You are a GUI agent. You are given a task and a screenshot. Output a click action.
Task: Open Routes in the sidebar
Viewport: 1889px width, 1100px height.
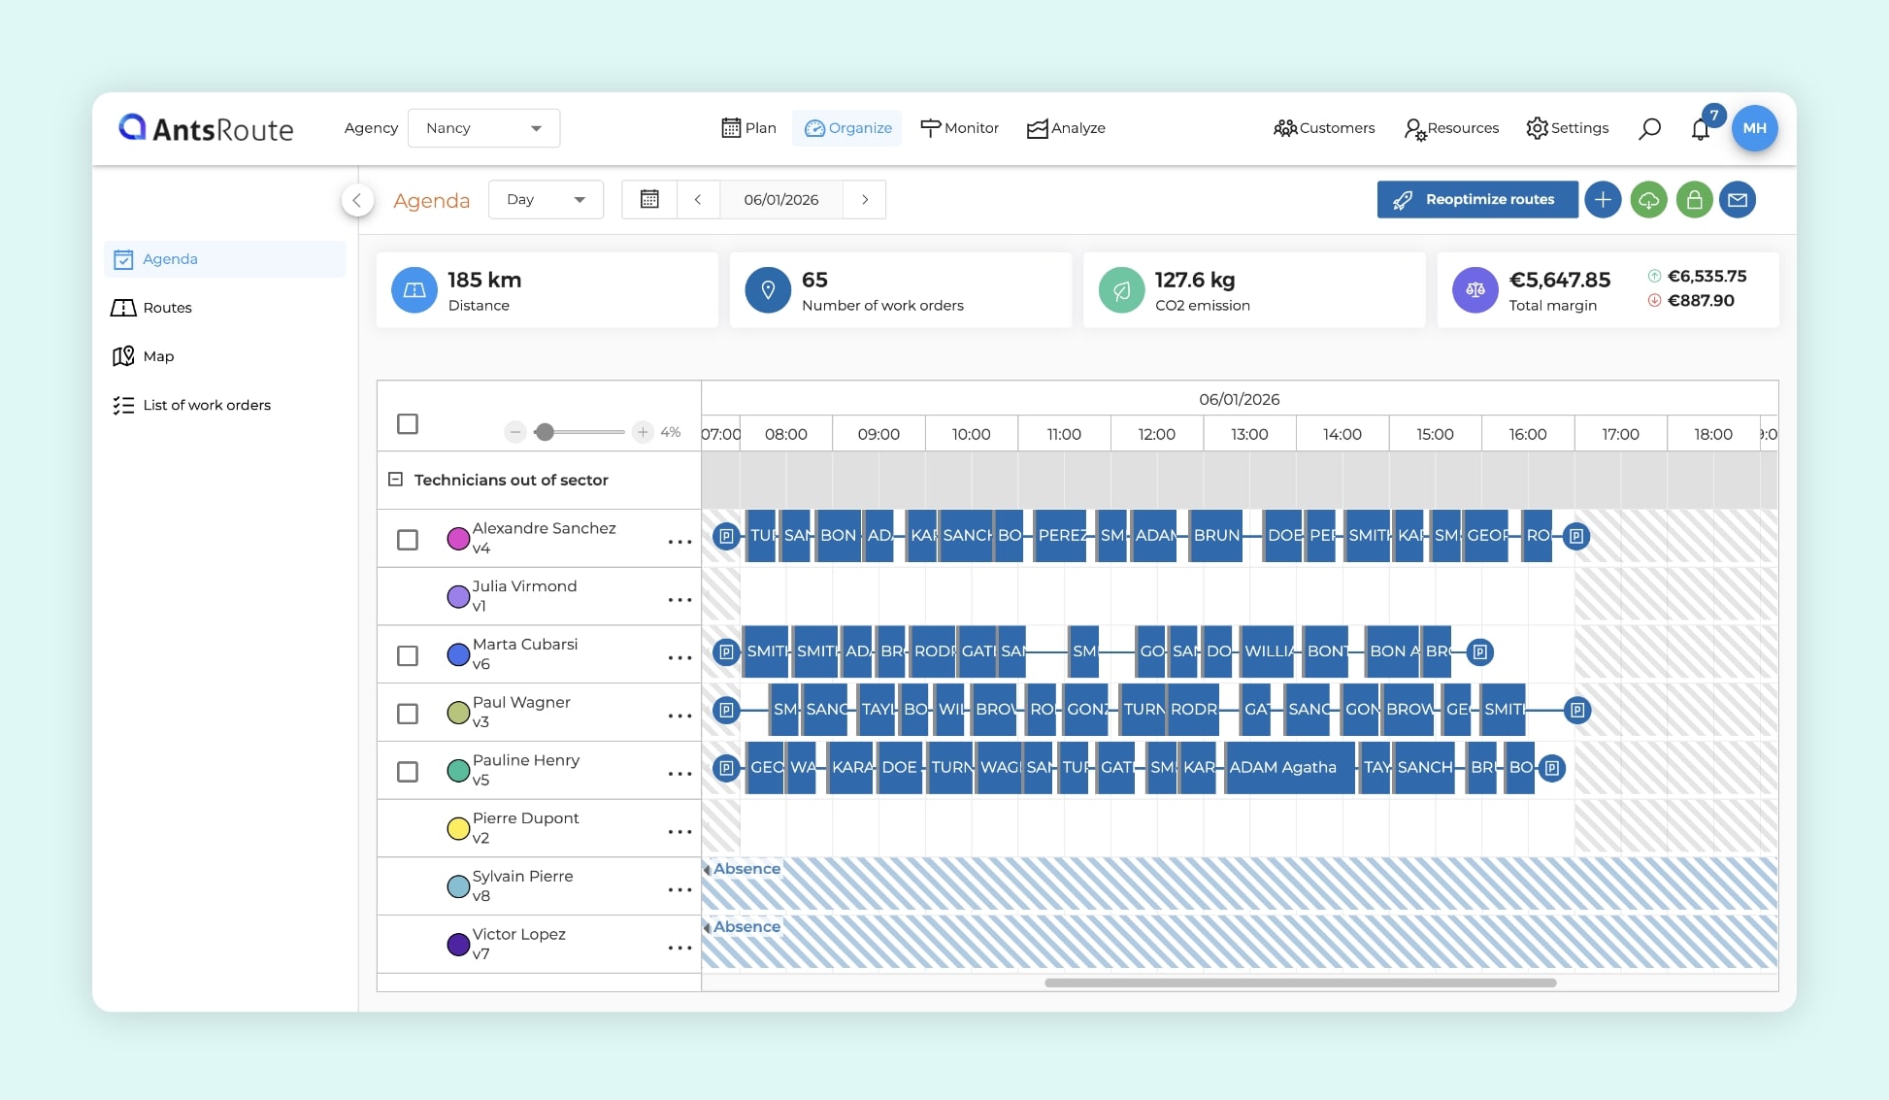tap(167, 308)
